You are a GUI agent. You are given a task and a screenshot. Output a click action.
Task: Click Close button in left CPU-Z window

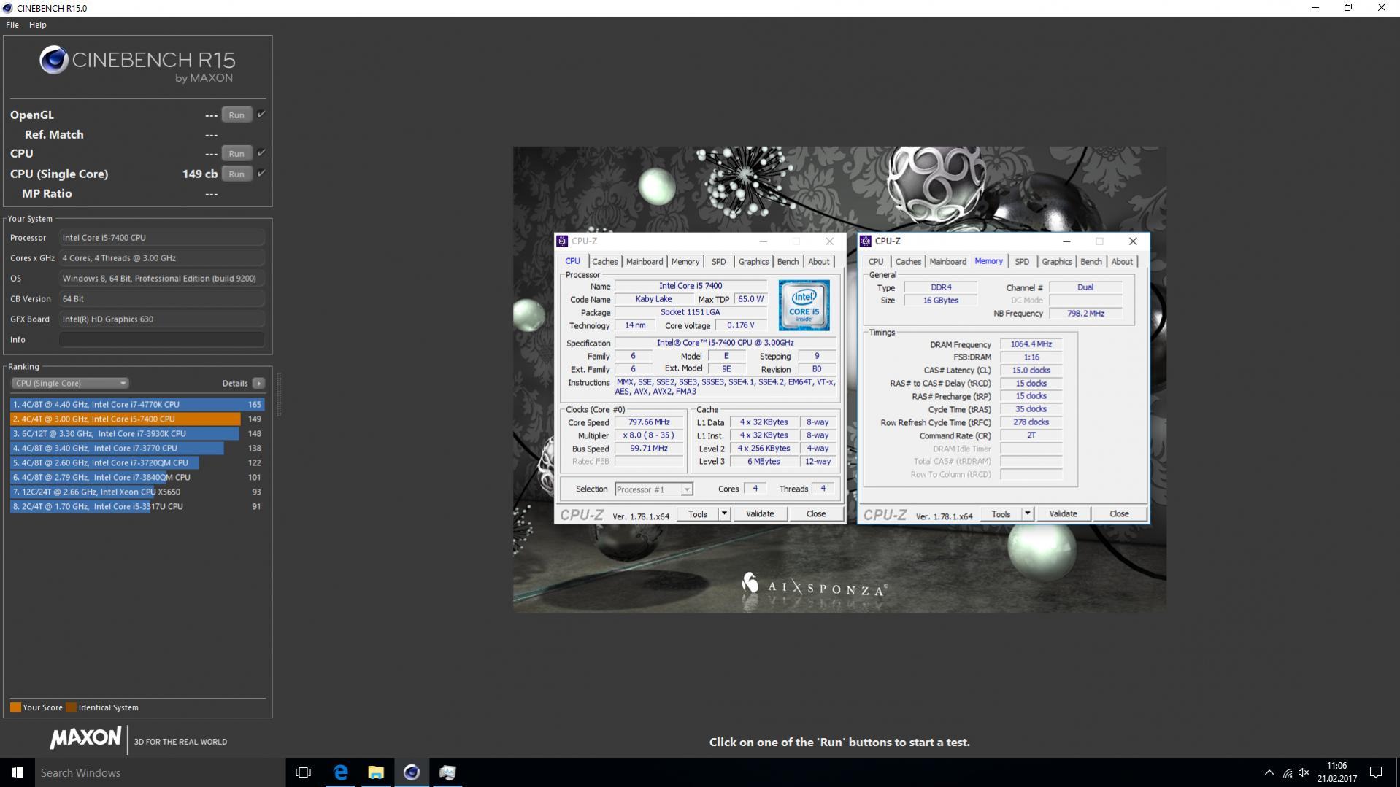pos(816,514)
